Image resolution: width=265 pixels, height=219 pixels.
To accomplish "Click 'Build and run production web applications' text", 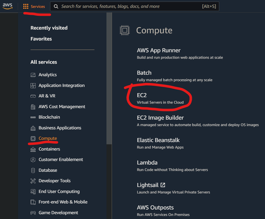I will [x=180, y=58].
